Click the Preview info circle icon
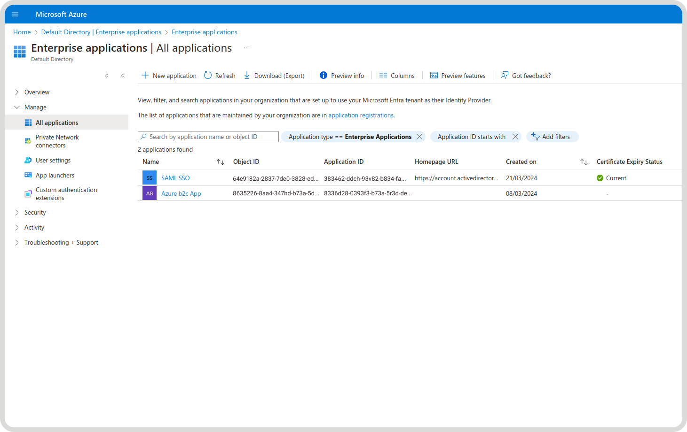 click(x=324, y=75)
